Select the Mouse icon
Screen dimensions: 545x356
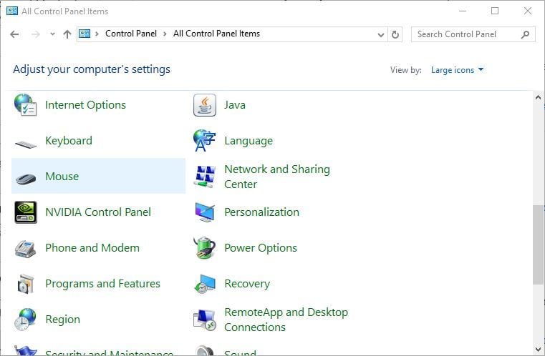25,179
